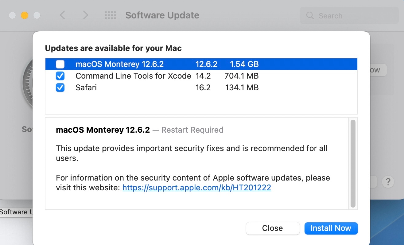The image size is (404, 245).
Task: Click the Install Now button
Action: [x=331, y=228]
